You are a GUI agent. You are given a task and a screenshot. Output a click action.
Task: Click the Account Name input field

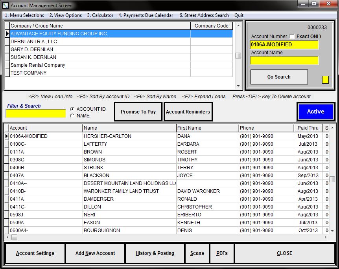(x=284, y=60)
